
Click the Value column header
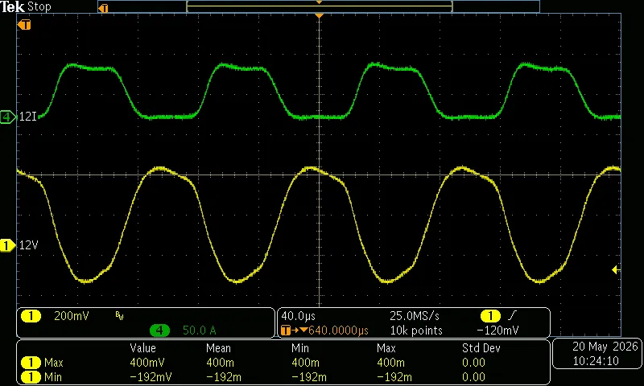[x=143, y=348]
